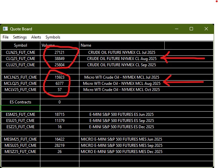This screenshot has height=168, width=218.
Task: Click volume value 57
Action: coord(60,90)
